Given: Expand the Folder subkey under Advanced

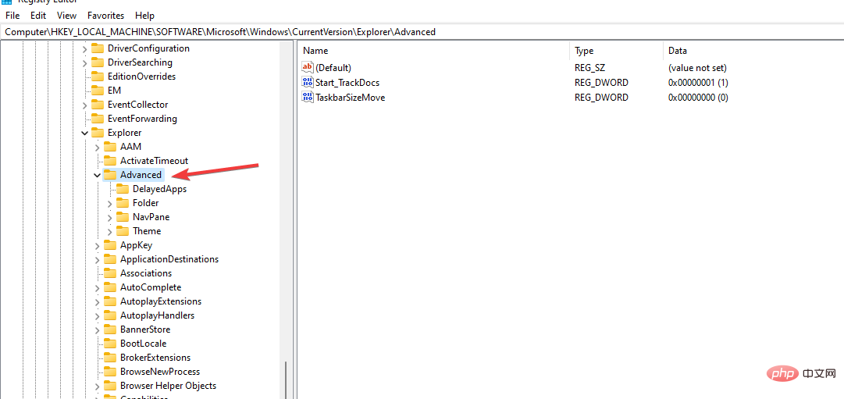Looking at the screenshot, I should coord(110,204).
